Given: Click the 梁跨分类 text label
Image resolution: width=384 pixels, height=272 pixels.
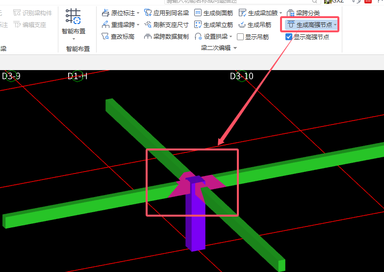Looking at the screenshot, I should [x=308, y=13].
